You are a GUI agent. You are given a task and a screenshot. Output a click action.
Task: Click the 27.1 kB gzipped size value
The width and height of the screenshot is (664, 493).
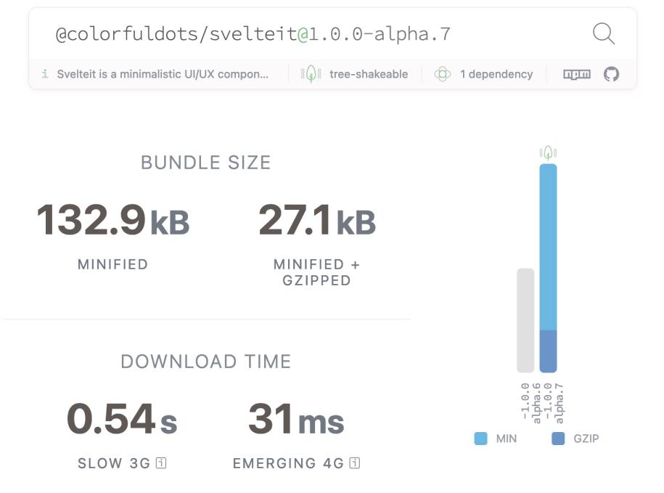point(317,220)
